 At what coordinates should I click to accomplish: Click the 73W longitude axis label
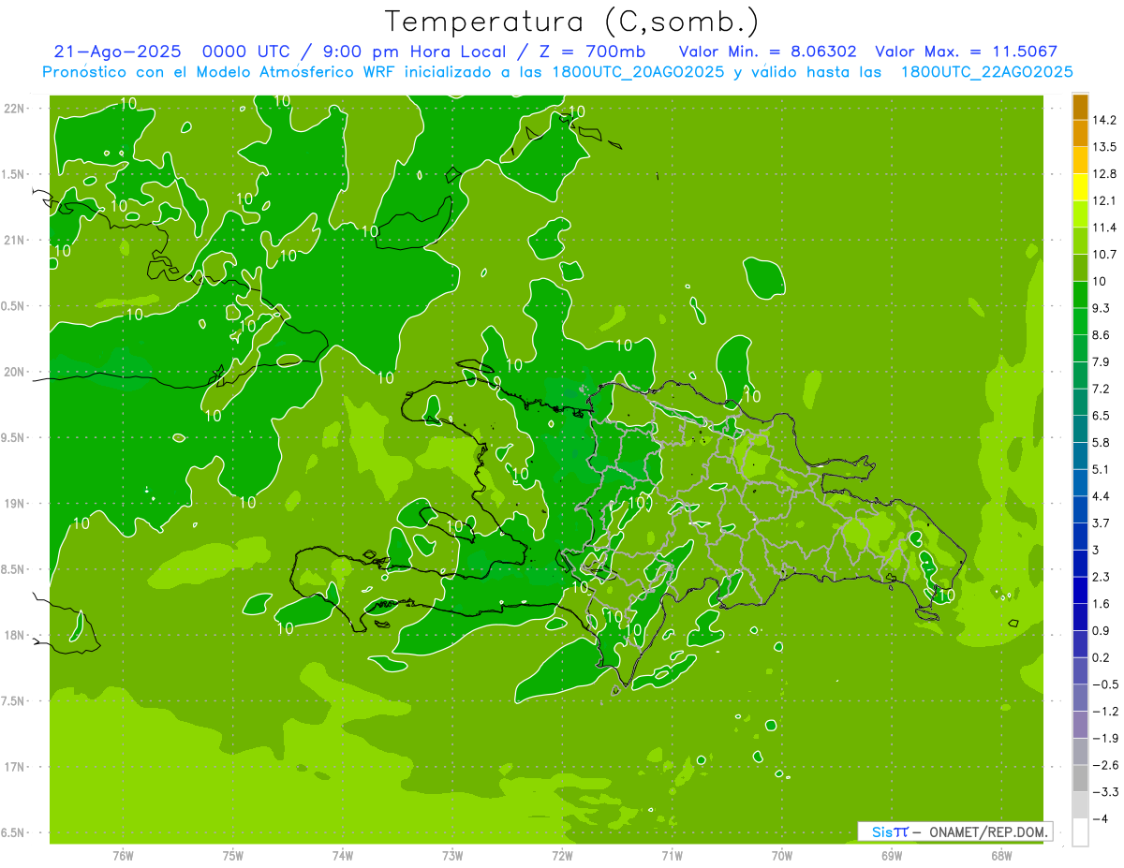click(x=452, y=855)
